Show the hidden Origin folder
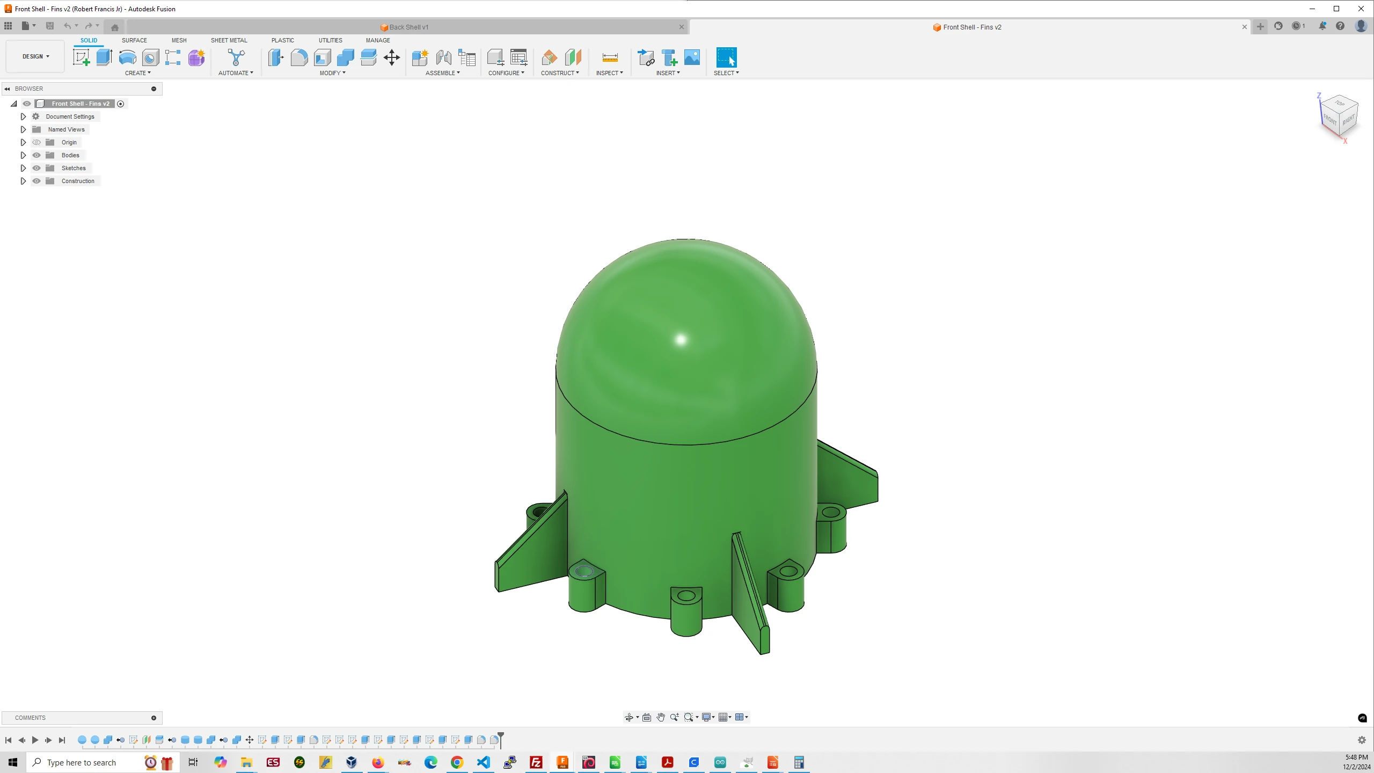Viewport: 1374px width, 773px height. click(36, 142)
